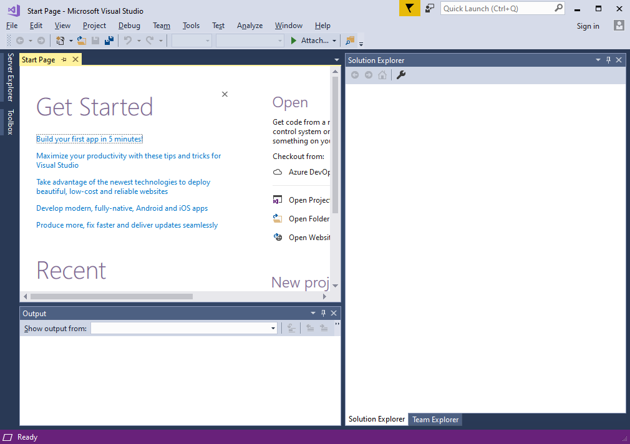
Task: Toggle the pin on Start Page tab
Action: point(64,59)
